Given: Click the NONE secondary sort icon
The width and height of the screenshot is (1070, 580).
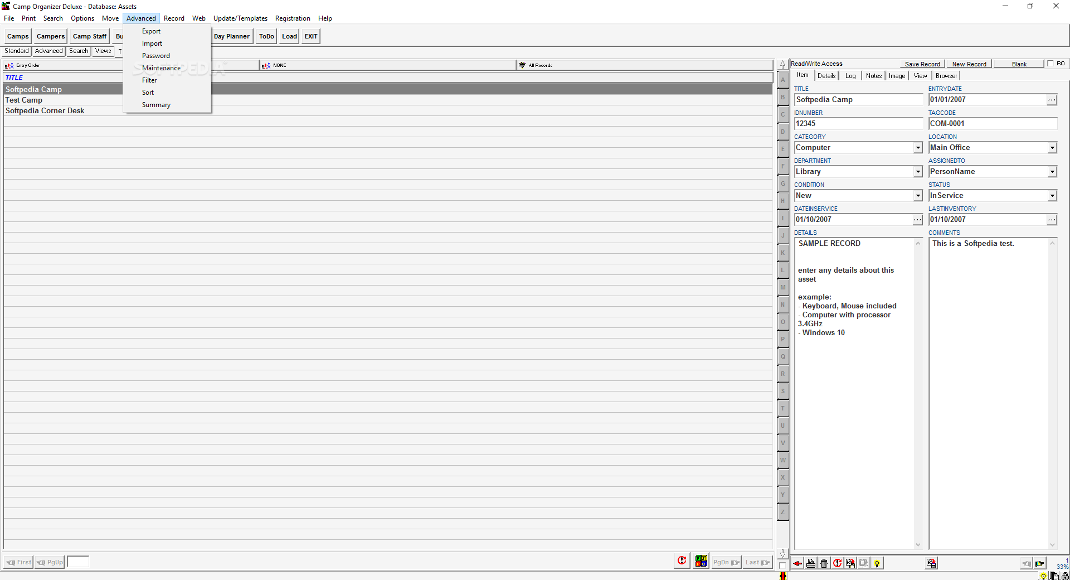Looking at the screenshot, I should tap(266, 65).
